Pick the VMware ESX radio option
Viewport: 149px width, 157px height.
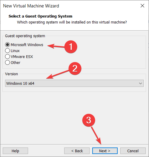[7, 56]
